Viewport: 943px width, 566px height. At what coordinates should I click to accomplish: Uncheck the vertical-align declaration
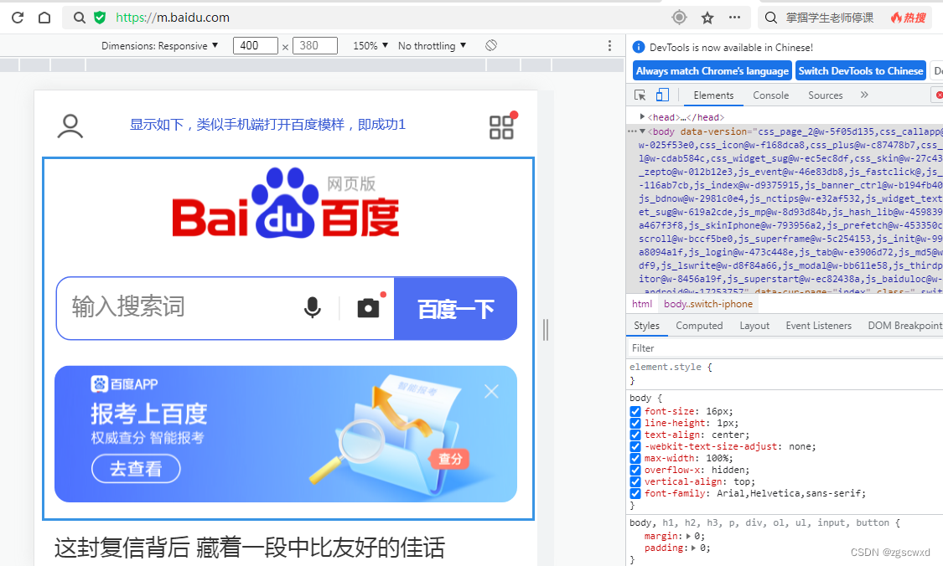pos(635,482)
